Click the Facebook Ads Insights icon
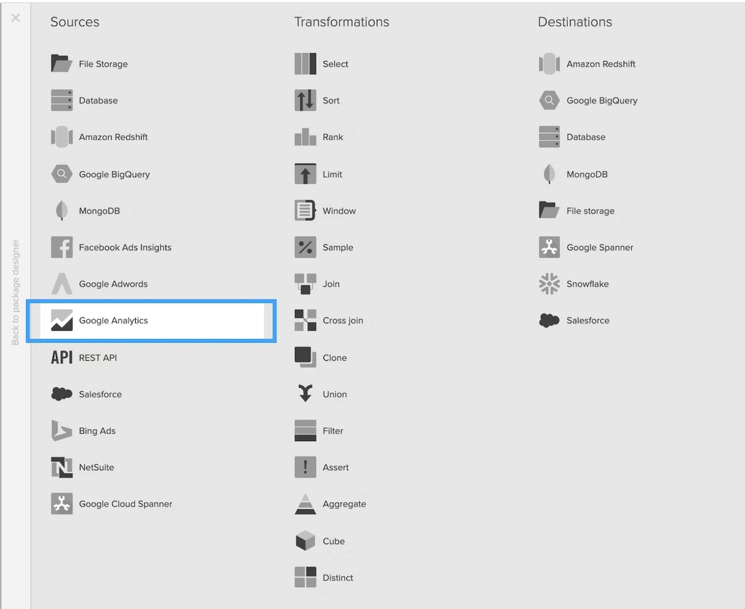The image size is (745, 609). 61,247
